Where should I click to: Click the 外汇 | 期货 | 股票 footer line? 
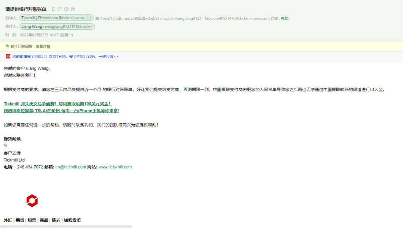click(42, 220)
